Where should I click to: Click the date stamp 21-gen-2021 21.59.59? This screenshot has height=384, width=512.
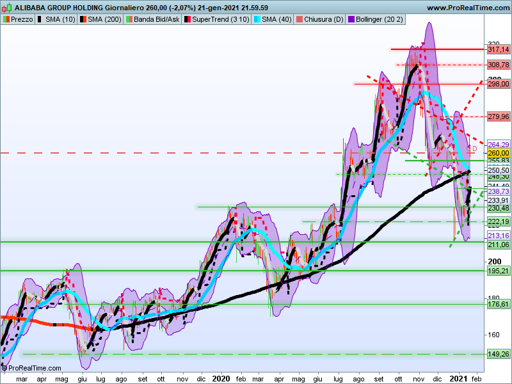coord(233,8)
